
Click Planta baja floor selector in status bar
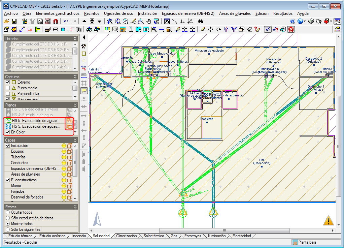(307, 242)
